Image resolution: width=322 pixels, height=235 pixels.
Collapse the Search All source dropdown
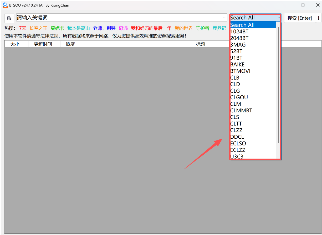(x=278, y=18)
